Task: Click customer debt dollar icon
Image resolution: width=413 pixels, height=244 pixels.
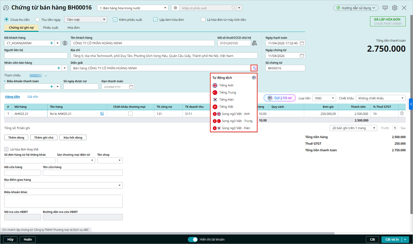Action: [65, 43]
